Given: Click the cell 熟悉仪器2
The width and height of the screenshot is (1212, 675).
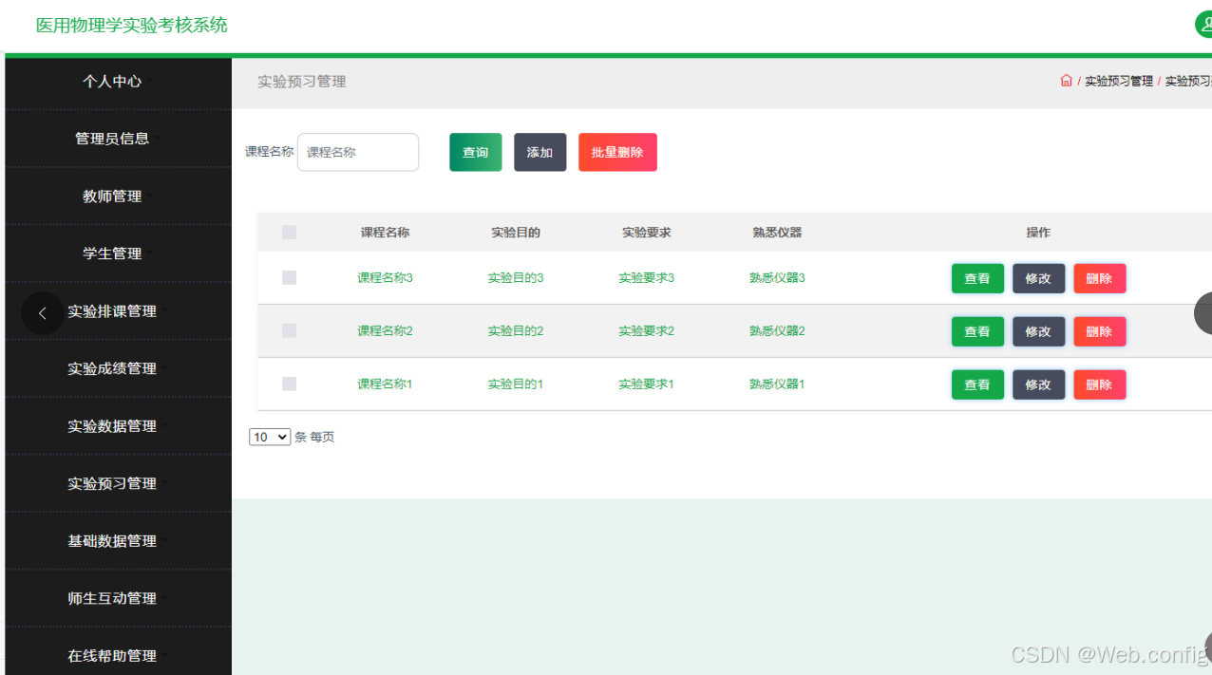Looking at the screenshot, I should pyautogui.click(x=777, y=331).
